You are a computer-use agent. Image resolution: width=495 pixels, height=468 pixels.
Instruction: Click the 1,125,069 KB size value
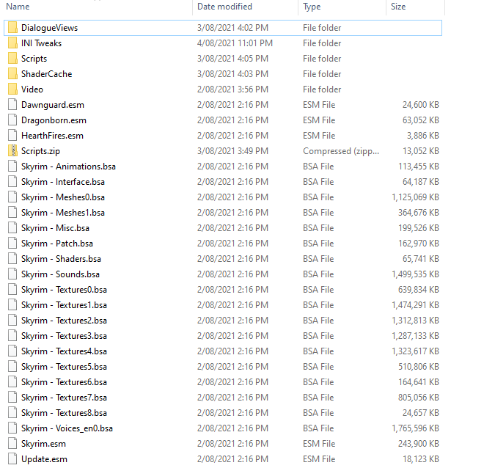pyautogui.click(x=416, y=197)
